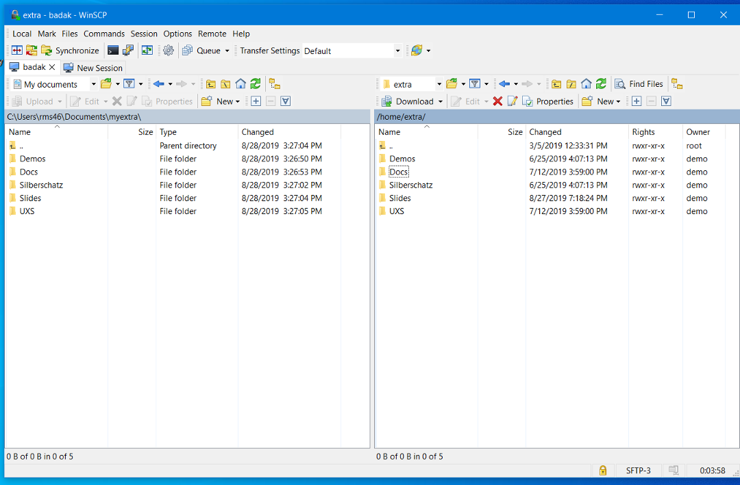Delete selected remote file with red X

(x=497, y=101)
